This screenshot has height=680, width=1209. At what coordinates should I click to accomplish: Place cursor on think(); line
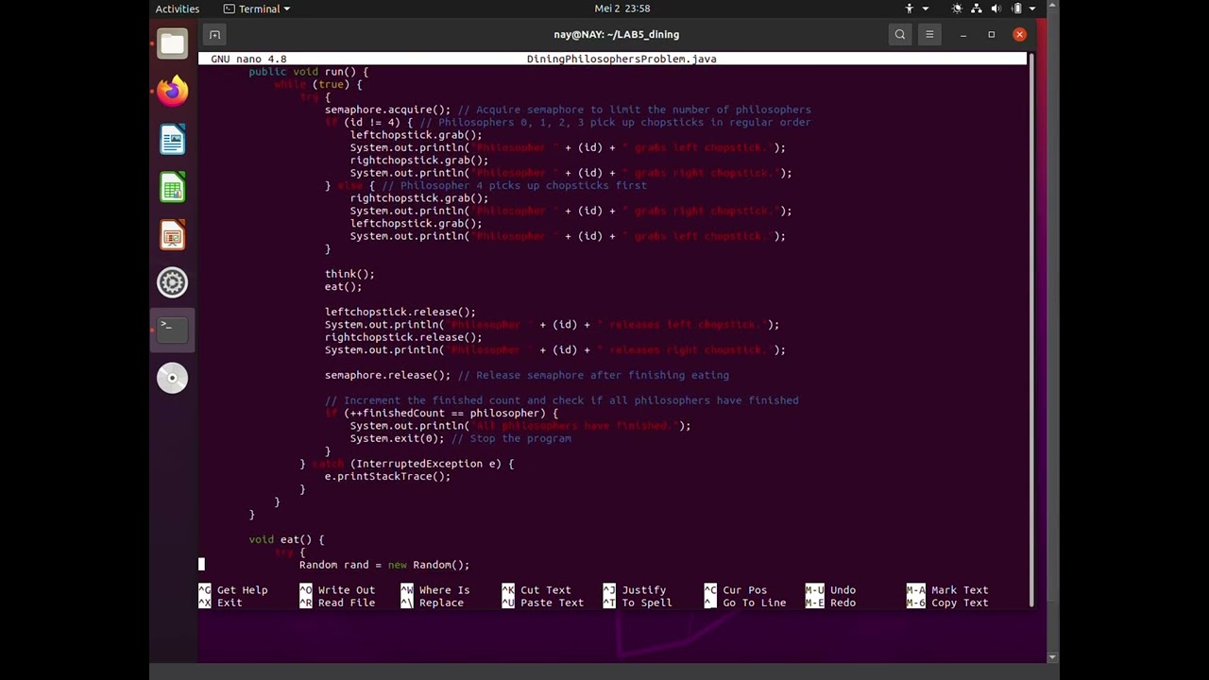click(x=349, y=274)
